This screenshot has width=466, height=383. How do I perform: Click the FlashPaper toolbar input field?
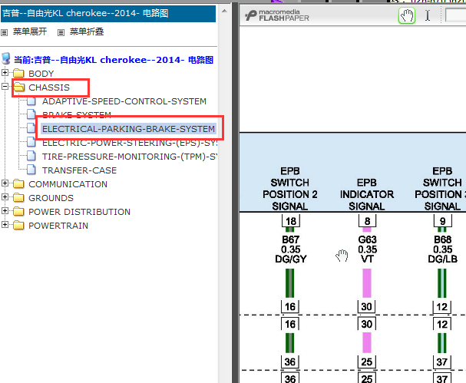[x=455, y=15]
